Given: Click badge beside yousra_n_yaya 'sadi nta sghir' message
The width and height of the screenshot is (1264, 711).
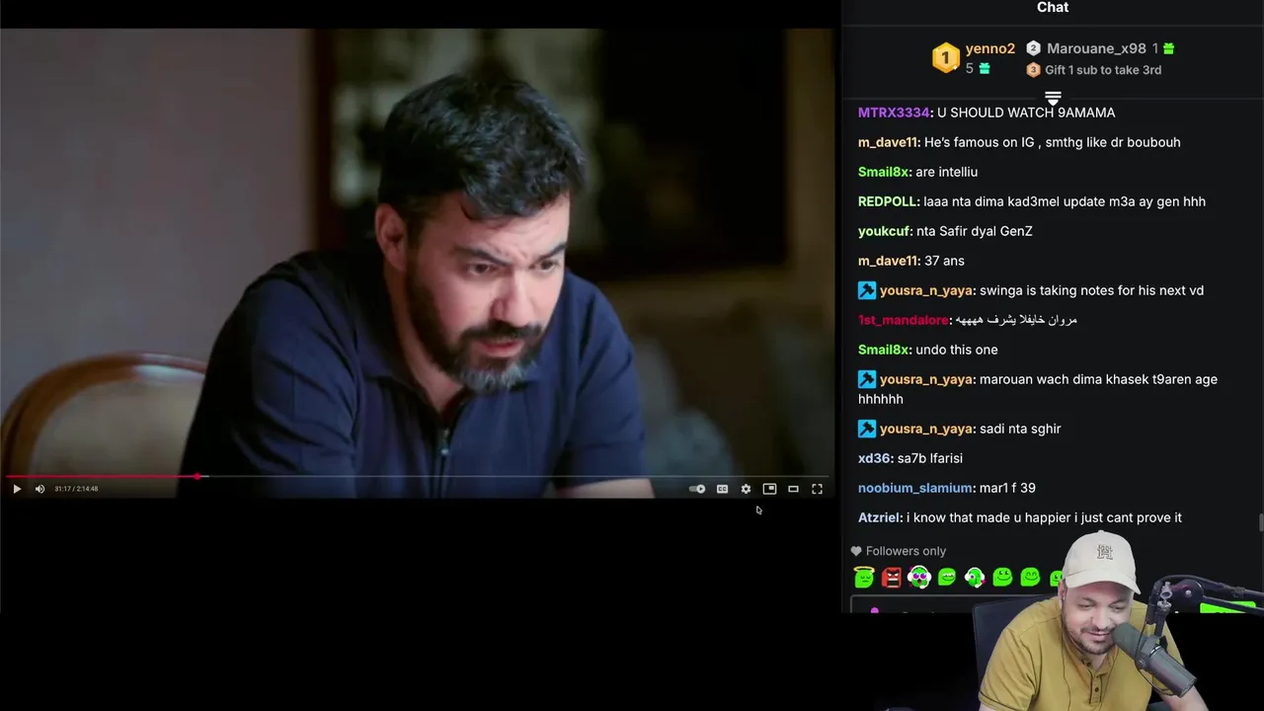Looking at the screenshot, I should (867, 429).
